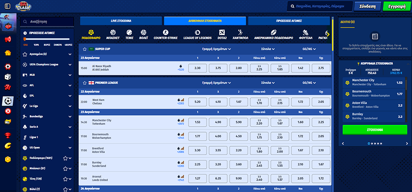
Task: Focus the Παιχνίδια, Κατηγορίες, Πάροχοι search box
Action: coord(320,6)
